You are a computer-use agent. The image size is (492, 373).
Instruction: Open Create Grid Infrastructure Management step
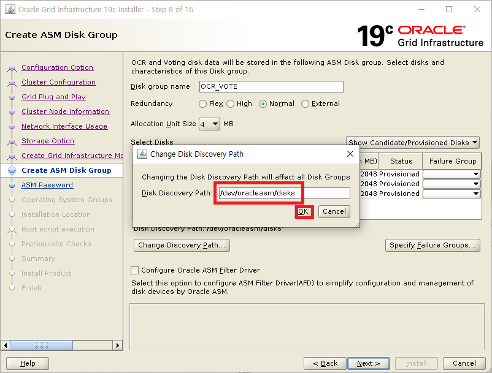click(72, 156)
